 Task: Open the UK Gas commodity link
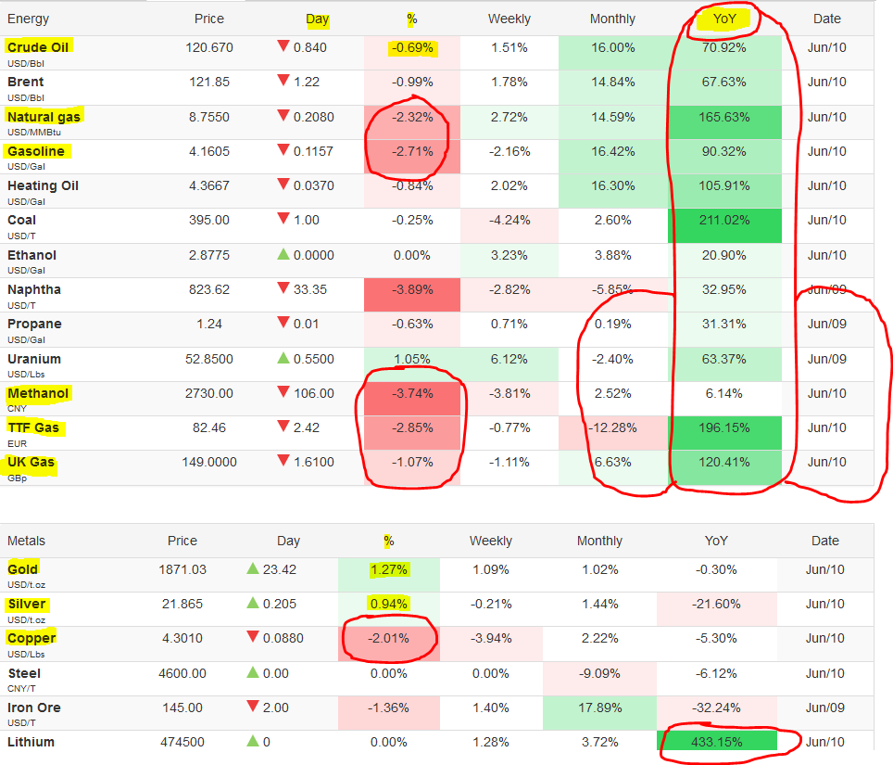31,462
